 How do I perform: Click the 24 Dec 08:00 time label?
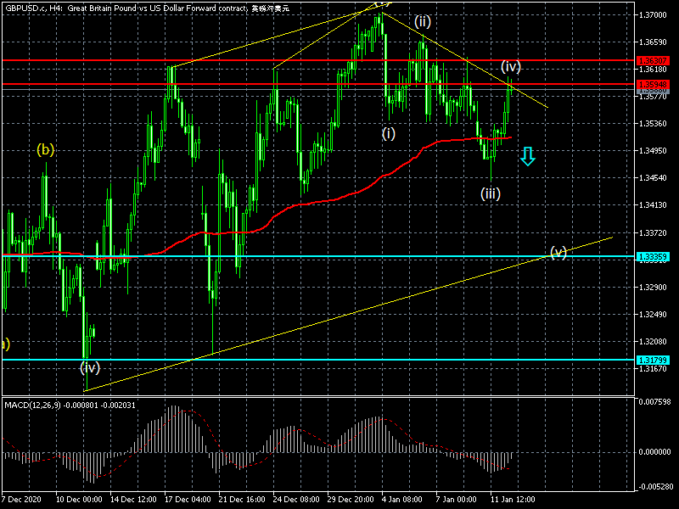pyautogui.click(x=296, y=499)
